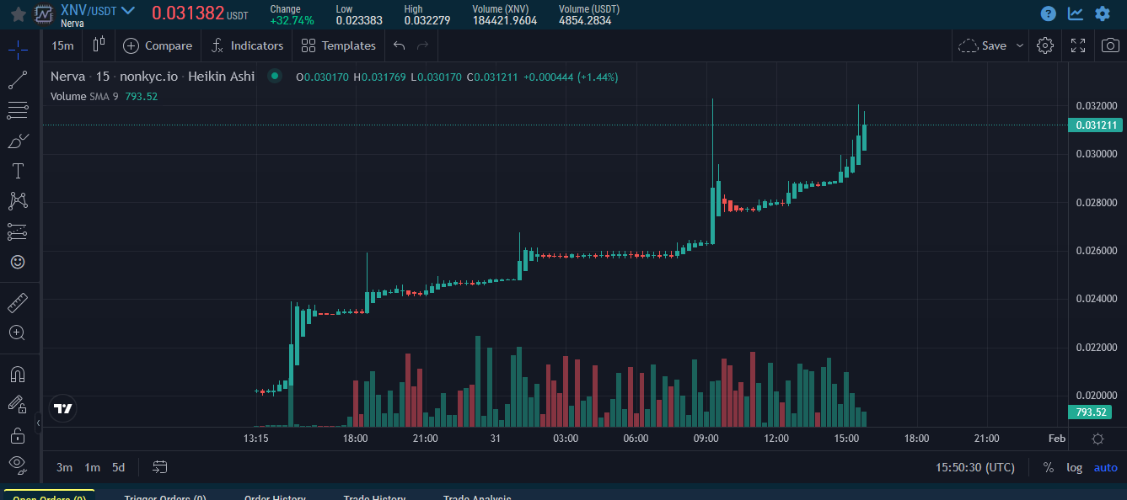Select the brush drawing tool

[x=18, y=141]
